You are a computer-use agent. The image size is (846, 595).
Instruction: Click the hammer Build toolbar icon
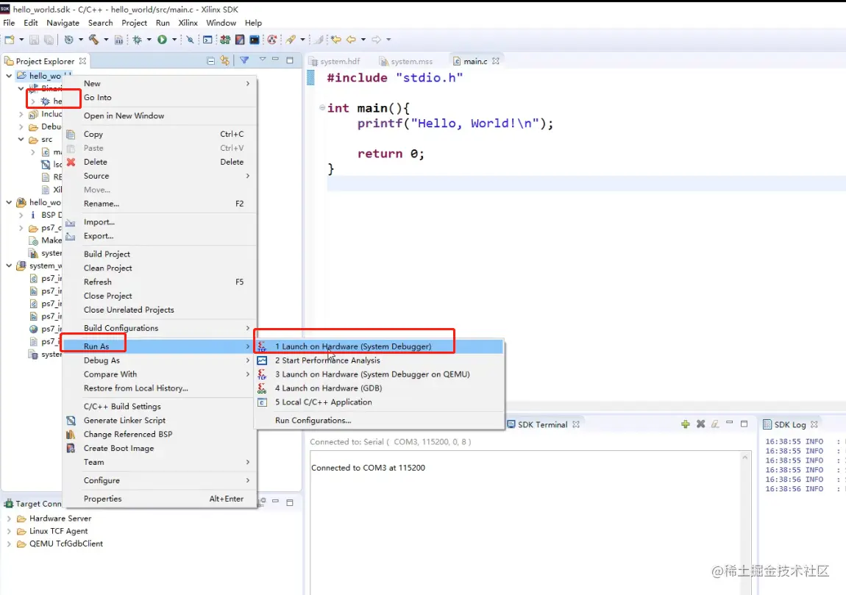click(93, 40)
